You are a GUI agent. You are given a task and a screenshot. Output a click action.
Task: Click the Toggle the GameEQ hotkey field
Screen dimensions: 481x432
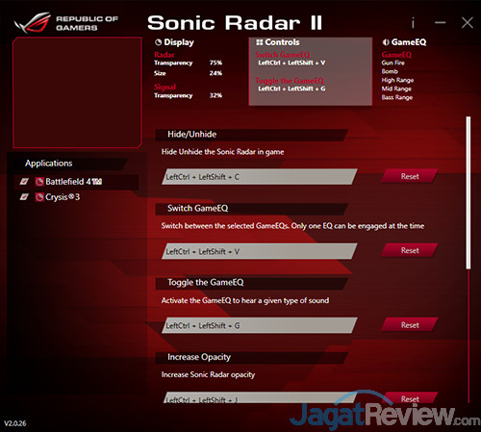260,325
